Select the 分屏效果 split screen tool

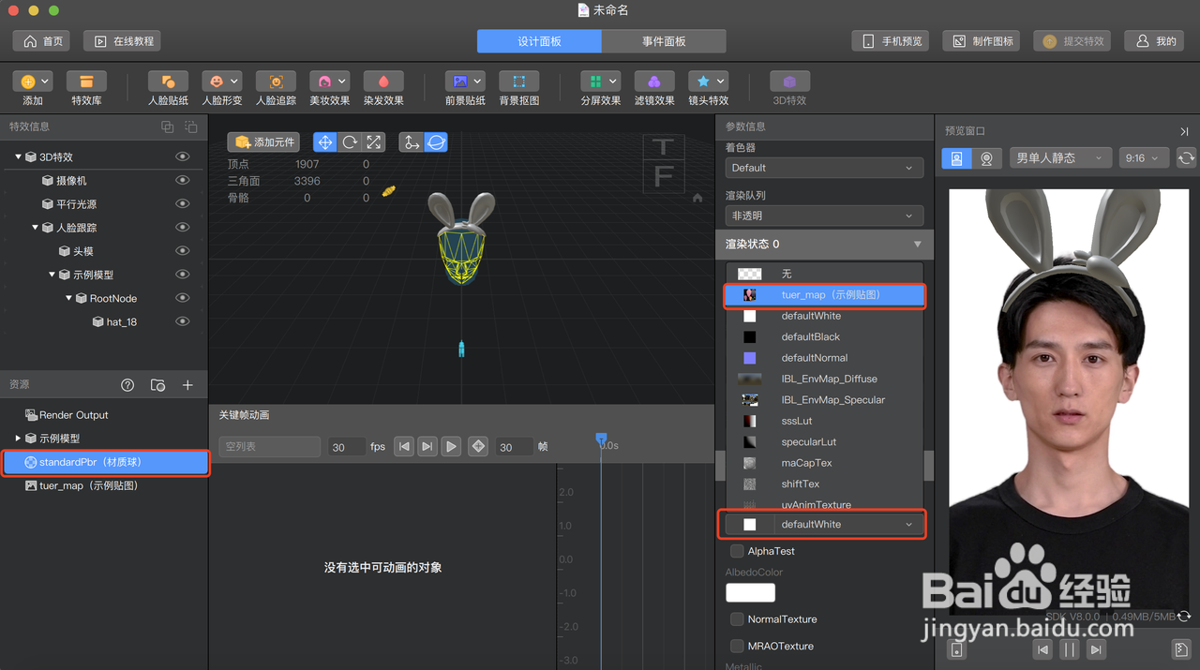(x=600, y=82)
